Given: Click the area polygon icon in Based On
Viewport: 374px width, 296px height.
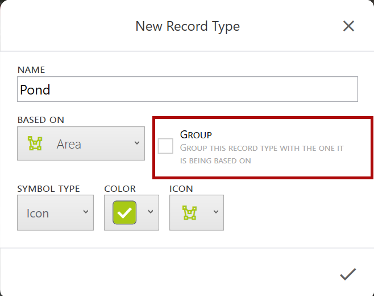Looking at the screenshot, I should click(35, 144).
